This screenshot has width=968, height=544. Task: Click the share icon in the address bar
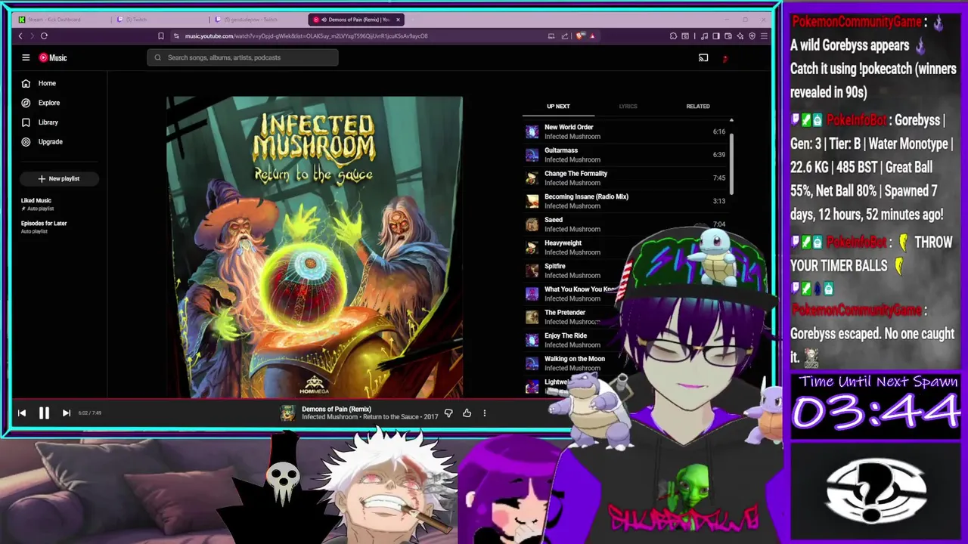564,36
